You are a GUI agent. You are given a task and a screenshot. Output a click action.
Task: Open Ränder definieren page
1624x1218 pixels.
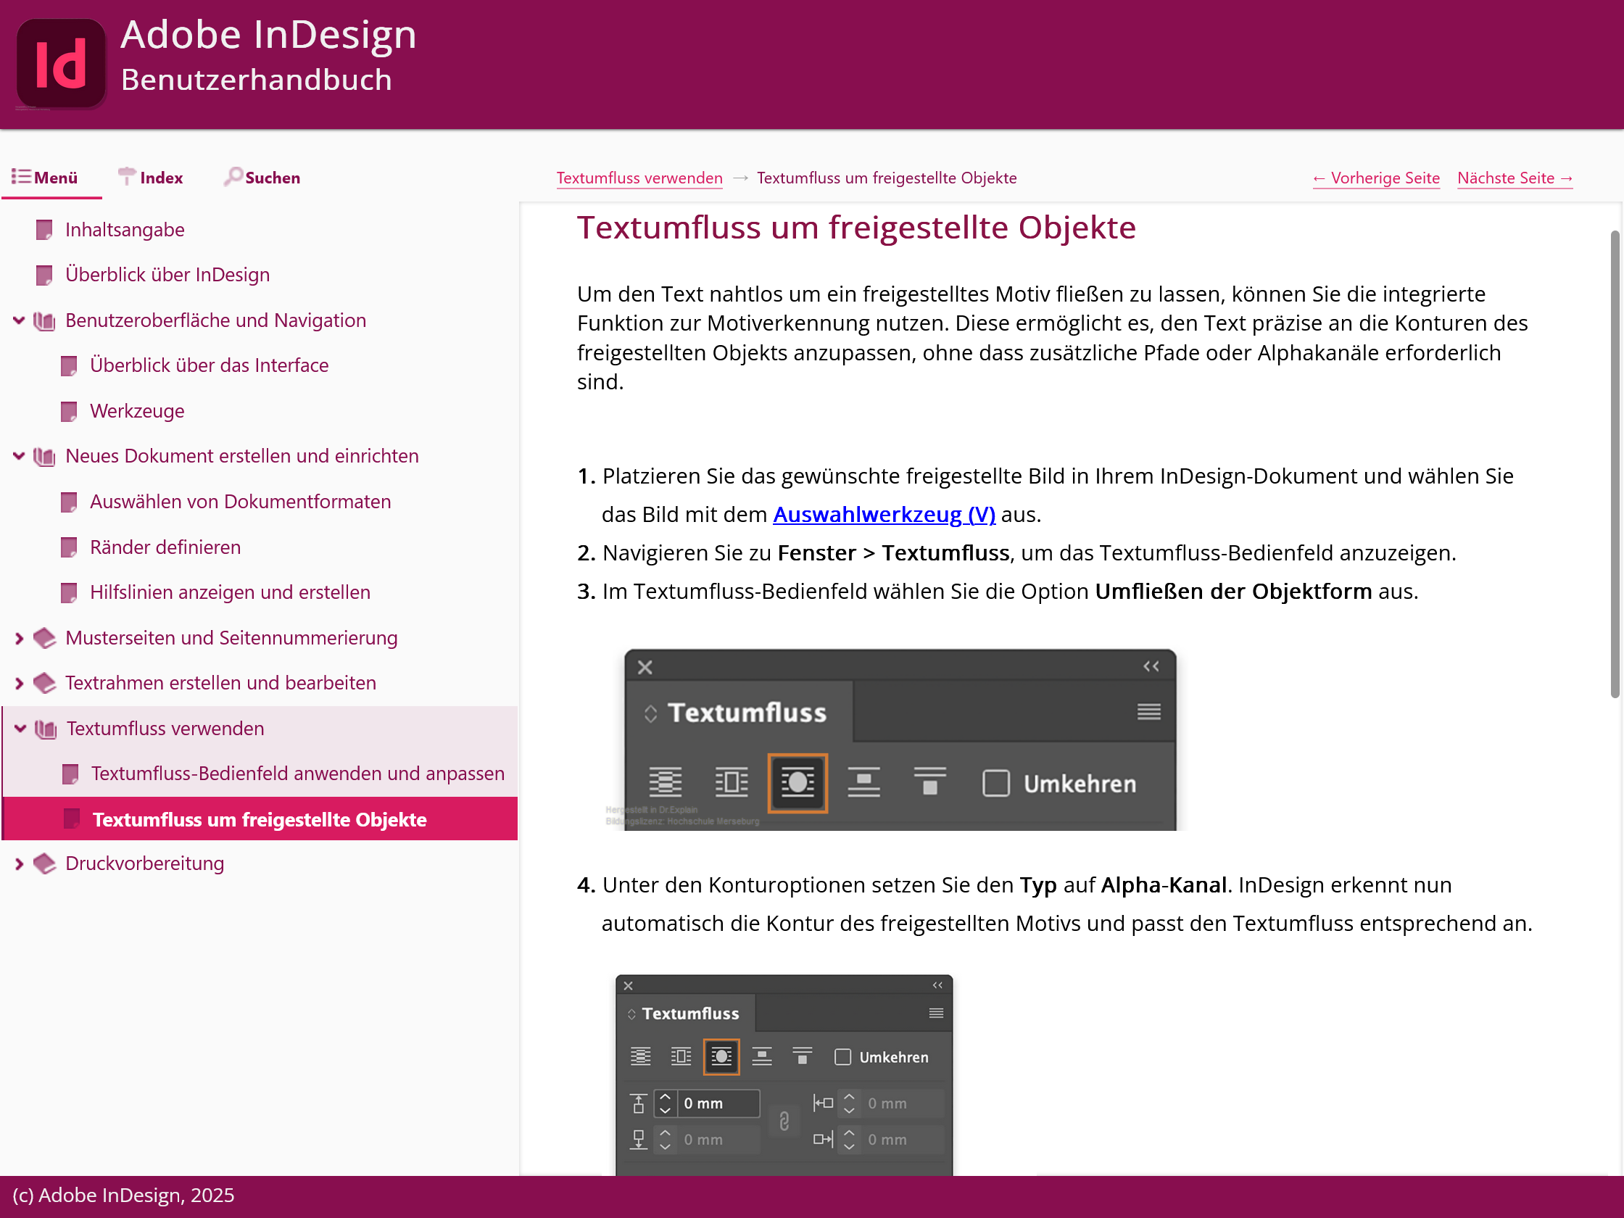[165, 547]
